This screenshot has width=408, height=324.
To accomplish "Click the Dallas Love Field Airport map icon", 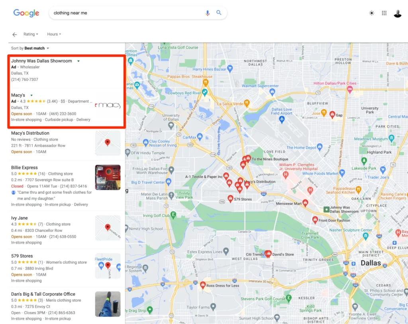I will point(282,120).
